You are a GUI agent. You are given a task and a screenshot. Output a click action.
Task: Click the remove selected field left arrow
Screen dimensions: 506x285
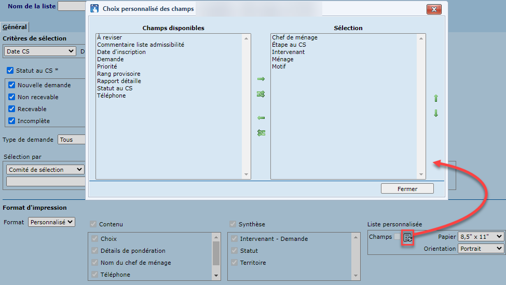[x=261, y=118]
